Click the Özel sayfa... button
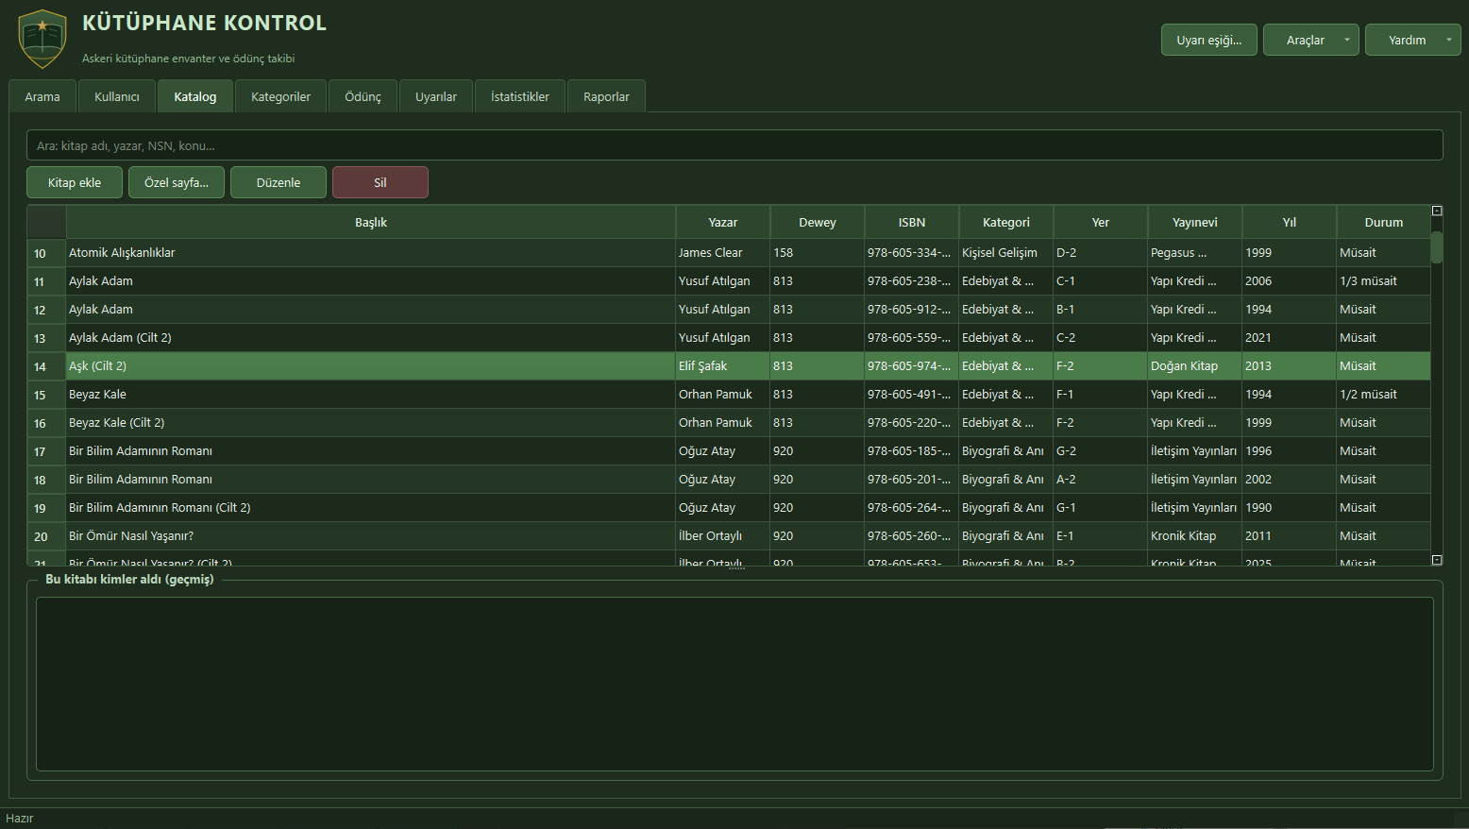 coord(177,182)
